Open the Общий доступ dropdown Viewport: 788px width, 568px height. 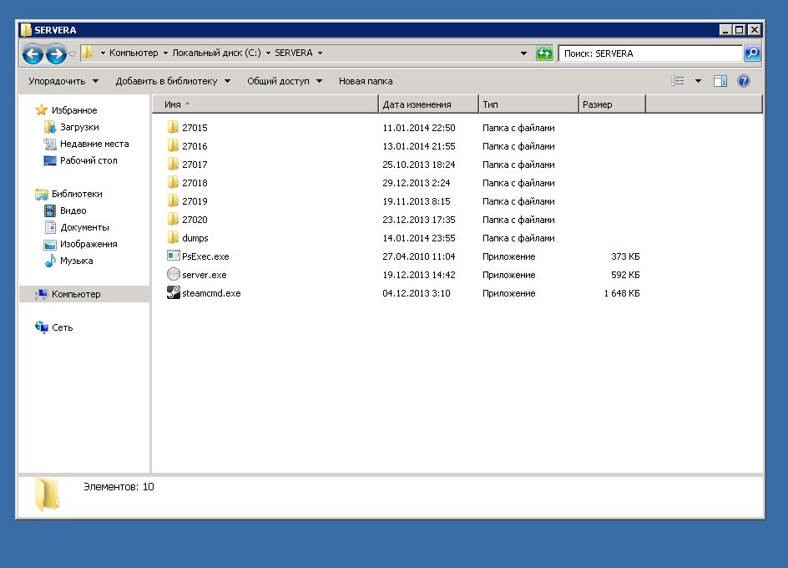(x=284, y=81)
